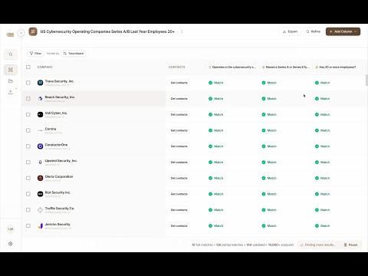Check the Reach Security, Inc. row checkbox
This screenshot has width=368, height=276.
[x=28, y=98]
